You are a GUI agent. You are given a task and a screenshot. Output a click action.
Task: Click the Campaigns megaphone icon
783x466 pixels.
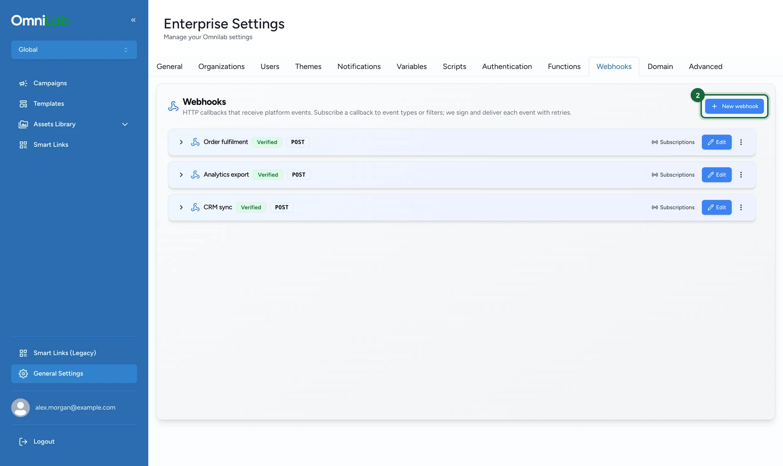coord(23,83)
